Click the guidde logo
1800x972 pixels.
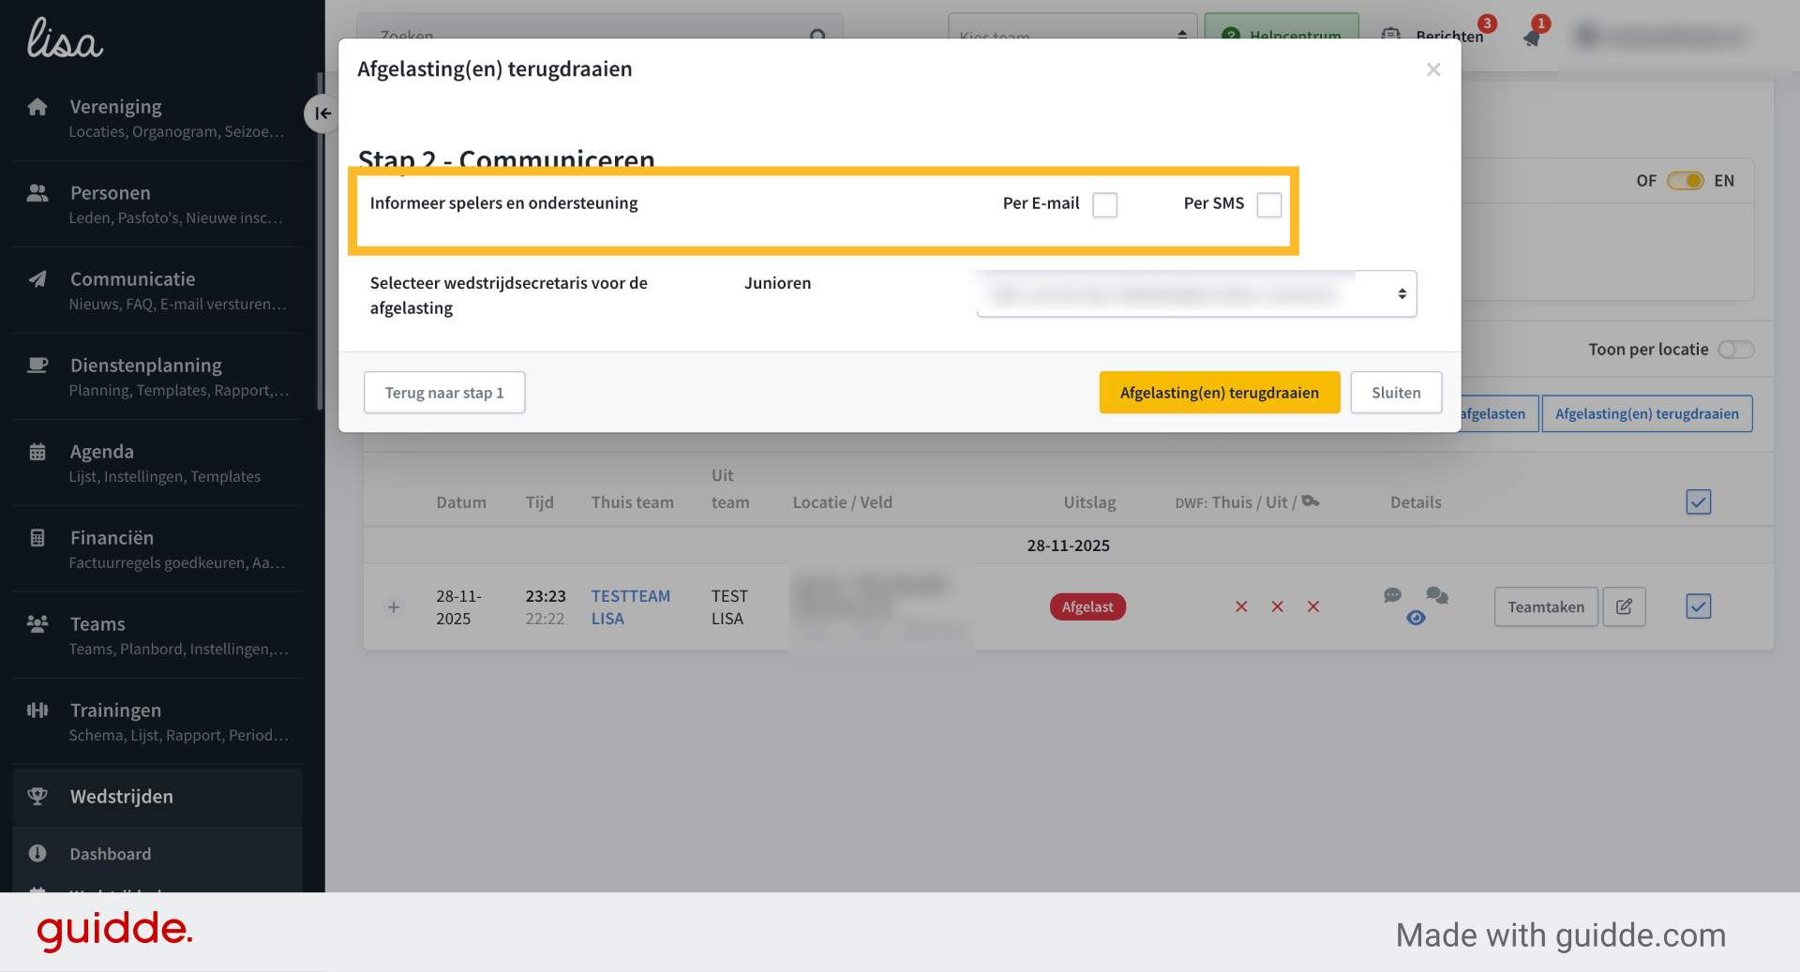point(114,930)
